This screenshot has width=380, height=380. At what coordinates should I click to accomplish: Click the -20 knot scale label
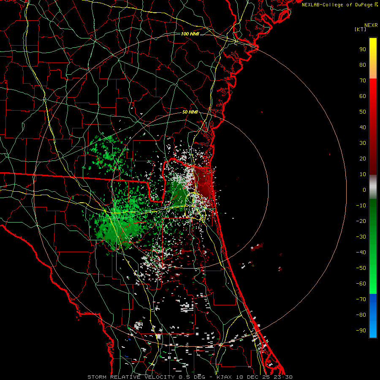361,221
